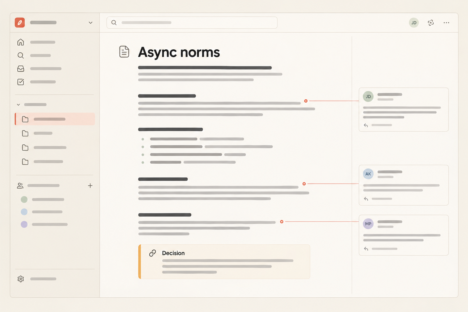Open the second folder in sidebar
Screen dimensions: 468x312
click(37, 133)
